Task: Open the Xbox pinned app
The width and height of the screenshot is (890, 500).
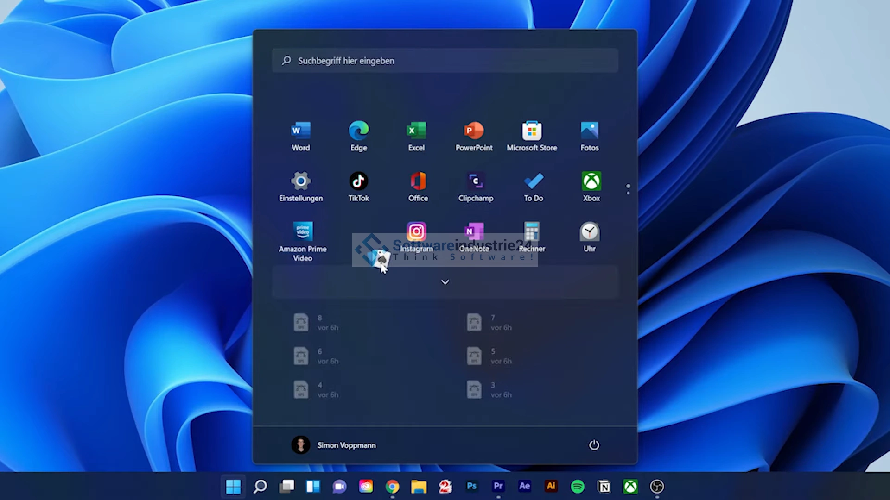Action: [591, 186]
